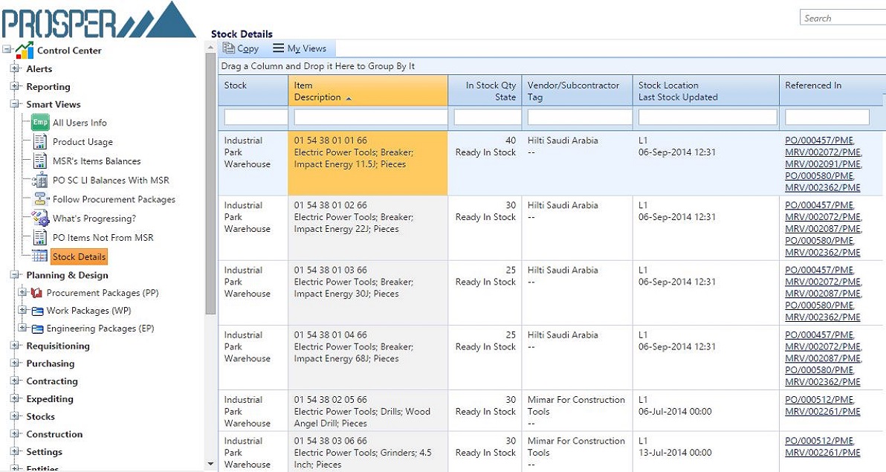
Task: Click the PO SC LI Balances icon
Action: [40, 180]
